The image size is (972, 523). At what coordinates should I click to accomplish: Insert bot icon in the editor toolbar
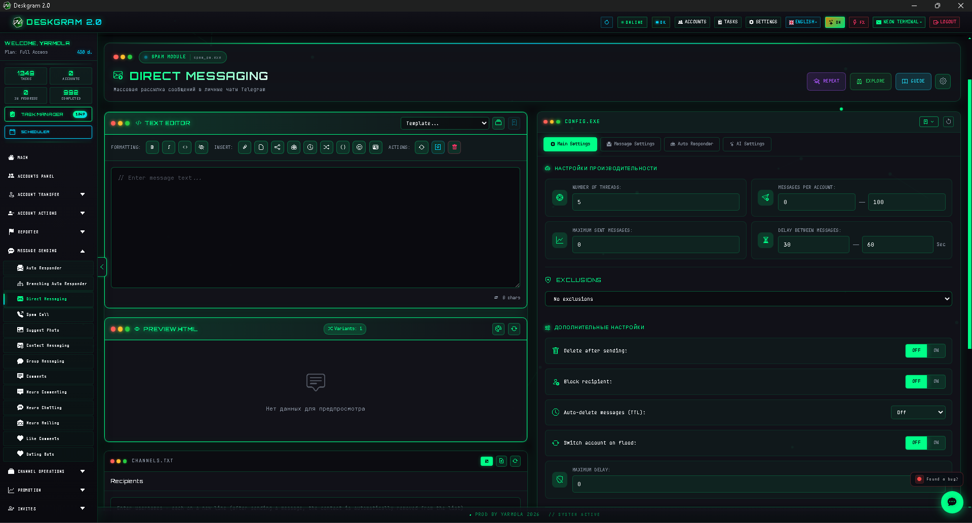click(294, 147)
